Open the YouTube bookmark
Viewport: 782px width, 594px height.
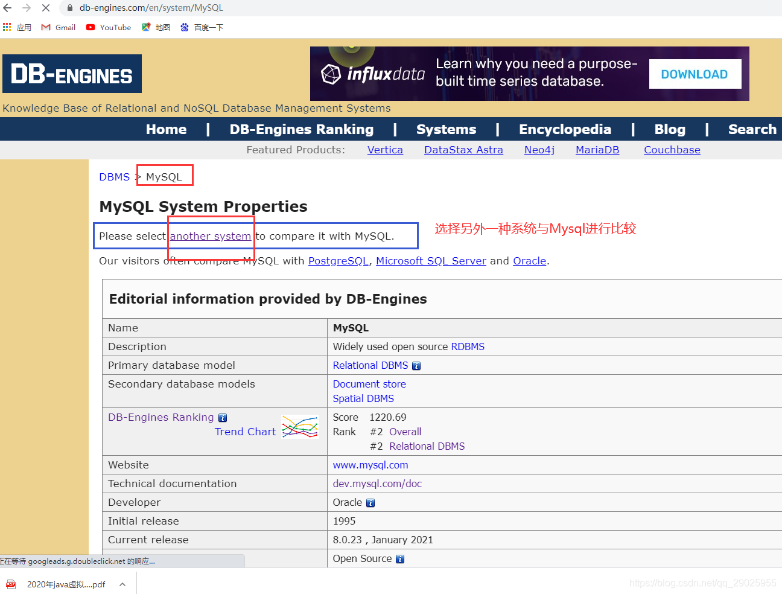(109, 27)
